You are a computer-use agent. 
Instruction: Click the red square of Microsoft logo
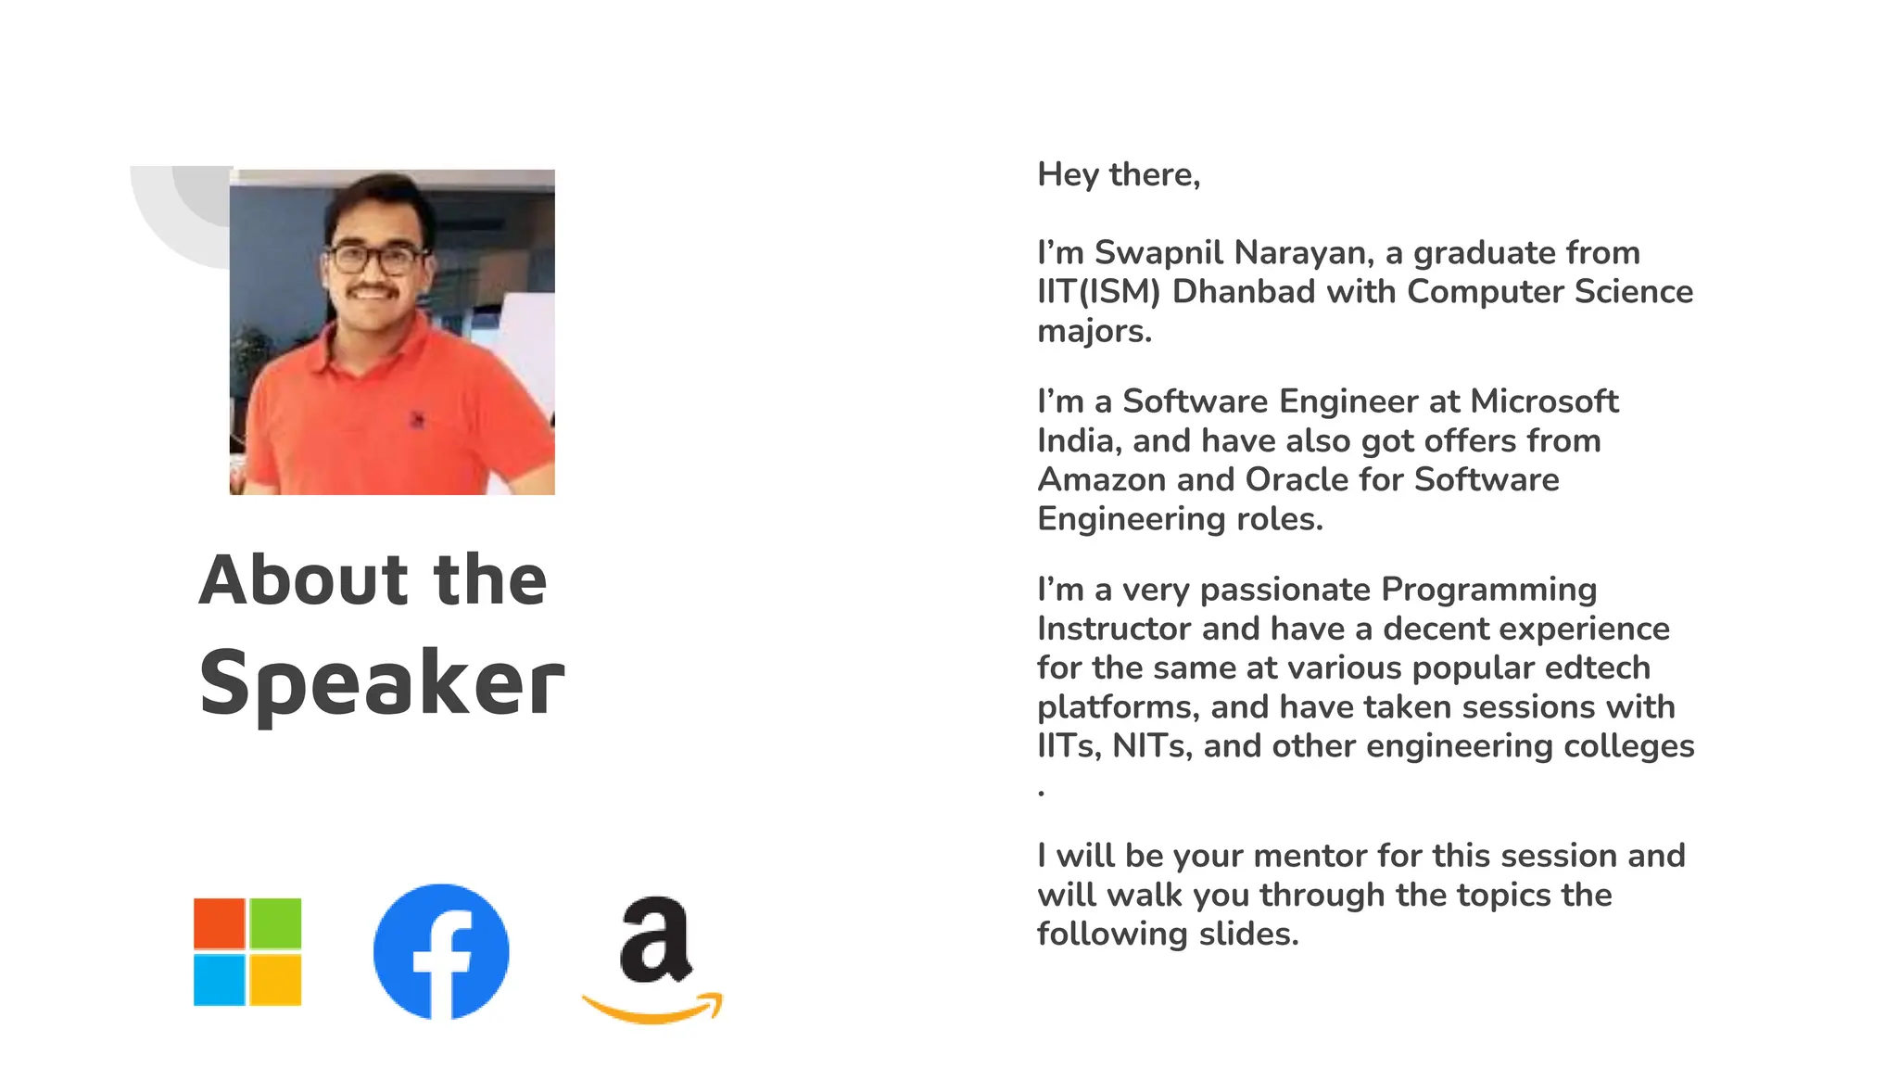tap(219, 923)
